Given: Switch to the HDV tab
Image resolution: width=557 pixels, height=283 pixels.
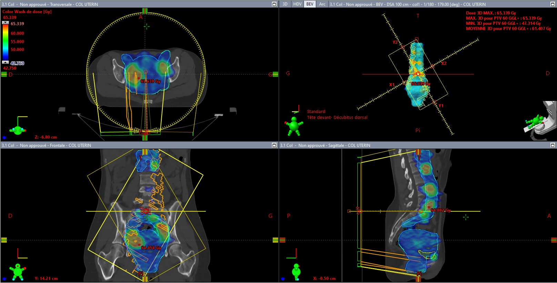Looking at the screenshot, I should pyautogui.click(x=297, y=4).
